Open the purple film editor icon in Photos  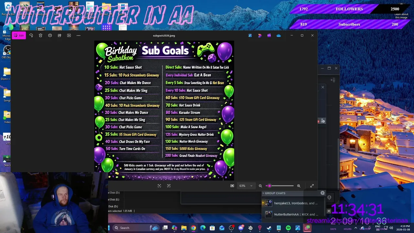pos(269,35)
